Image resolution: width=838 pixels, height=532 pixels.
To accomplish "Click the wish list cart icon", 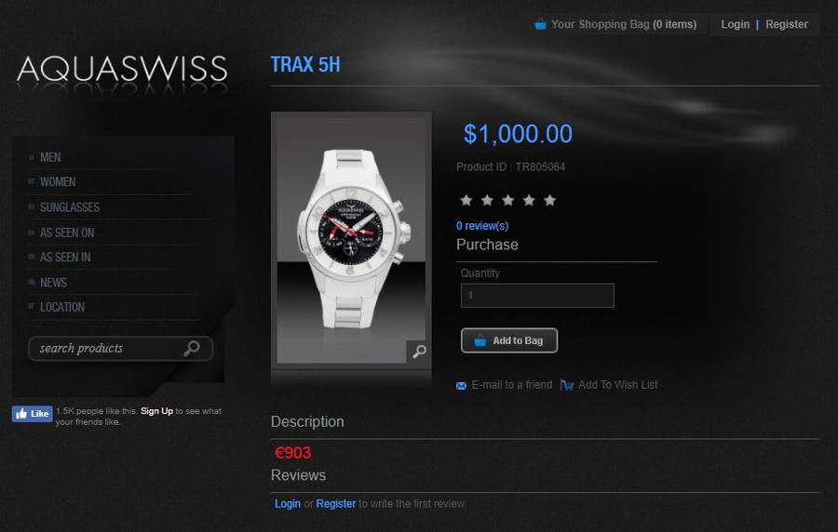I will 566,385.
